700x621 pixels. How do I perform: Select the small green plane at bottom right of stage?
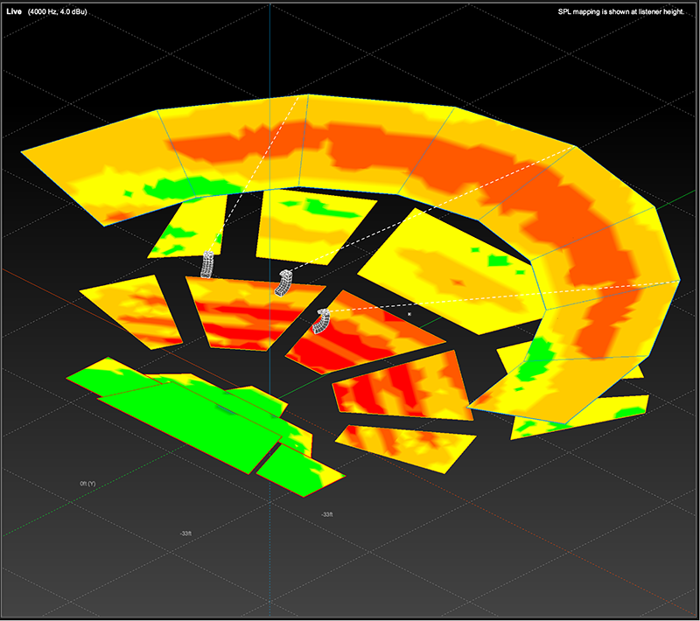(297, 468)
